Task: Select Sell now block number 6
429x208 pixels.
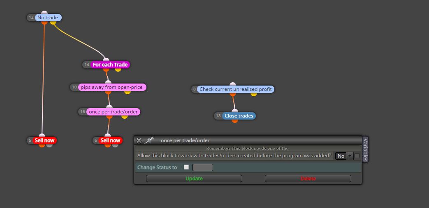Action: [x=110, y=140]
